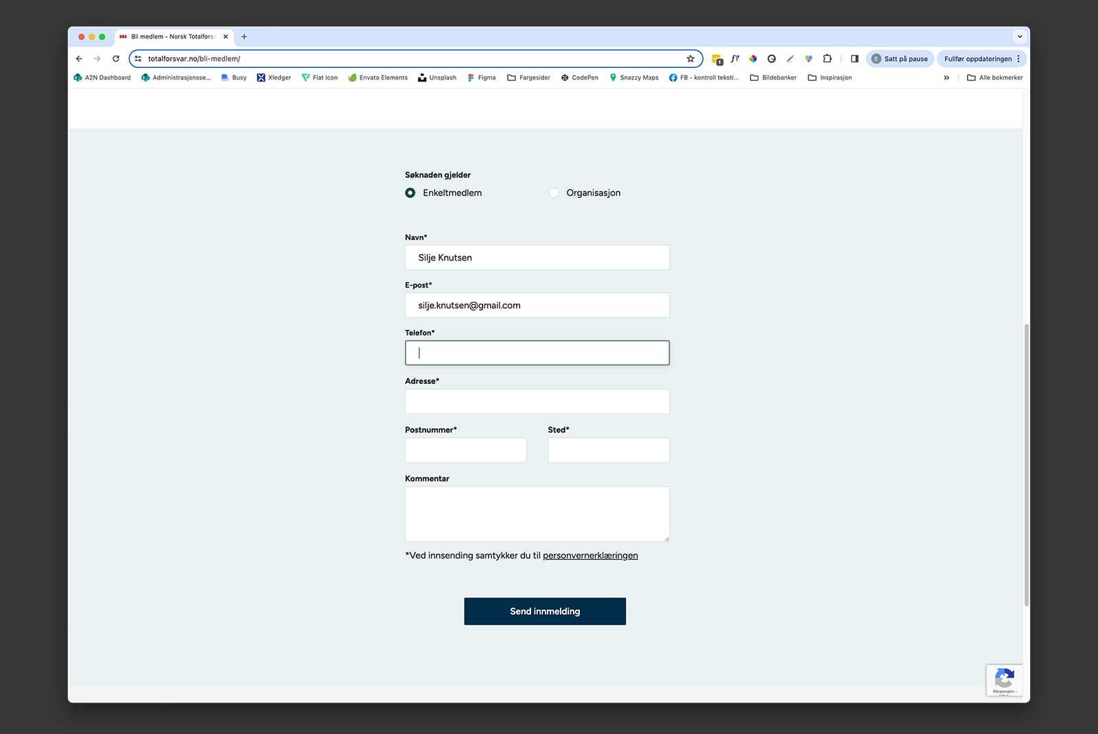Open the Figma bookmark
This screenshot has height=734, width=1098.
[482, 78]
